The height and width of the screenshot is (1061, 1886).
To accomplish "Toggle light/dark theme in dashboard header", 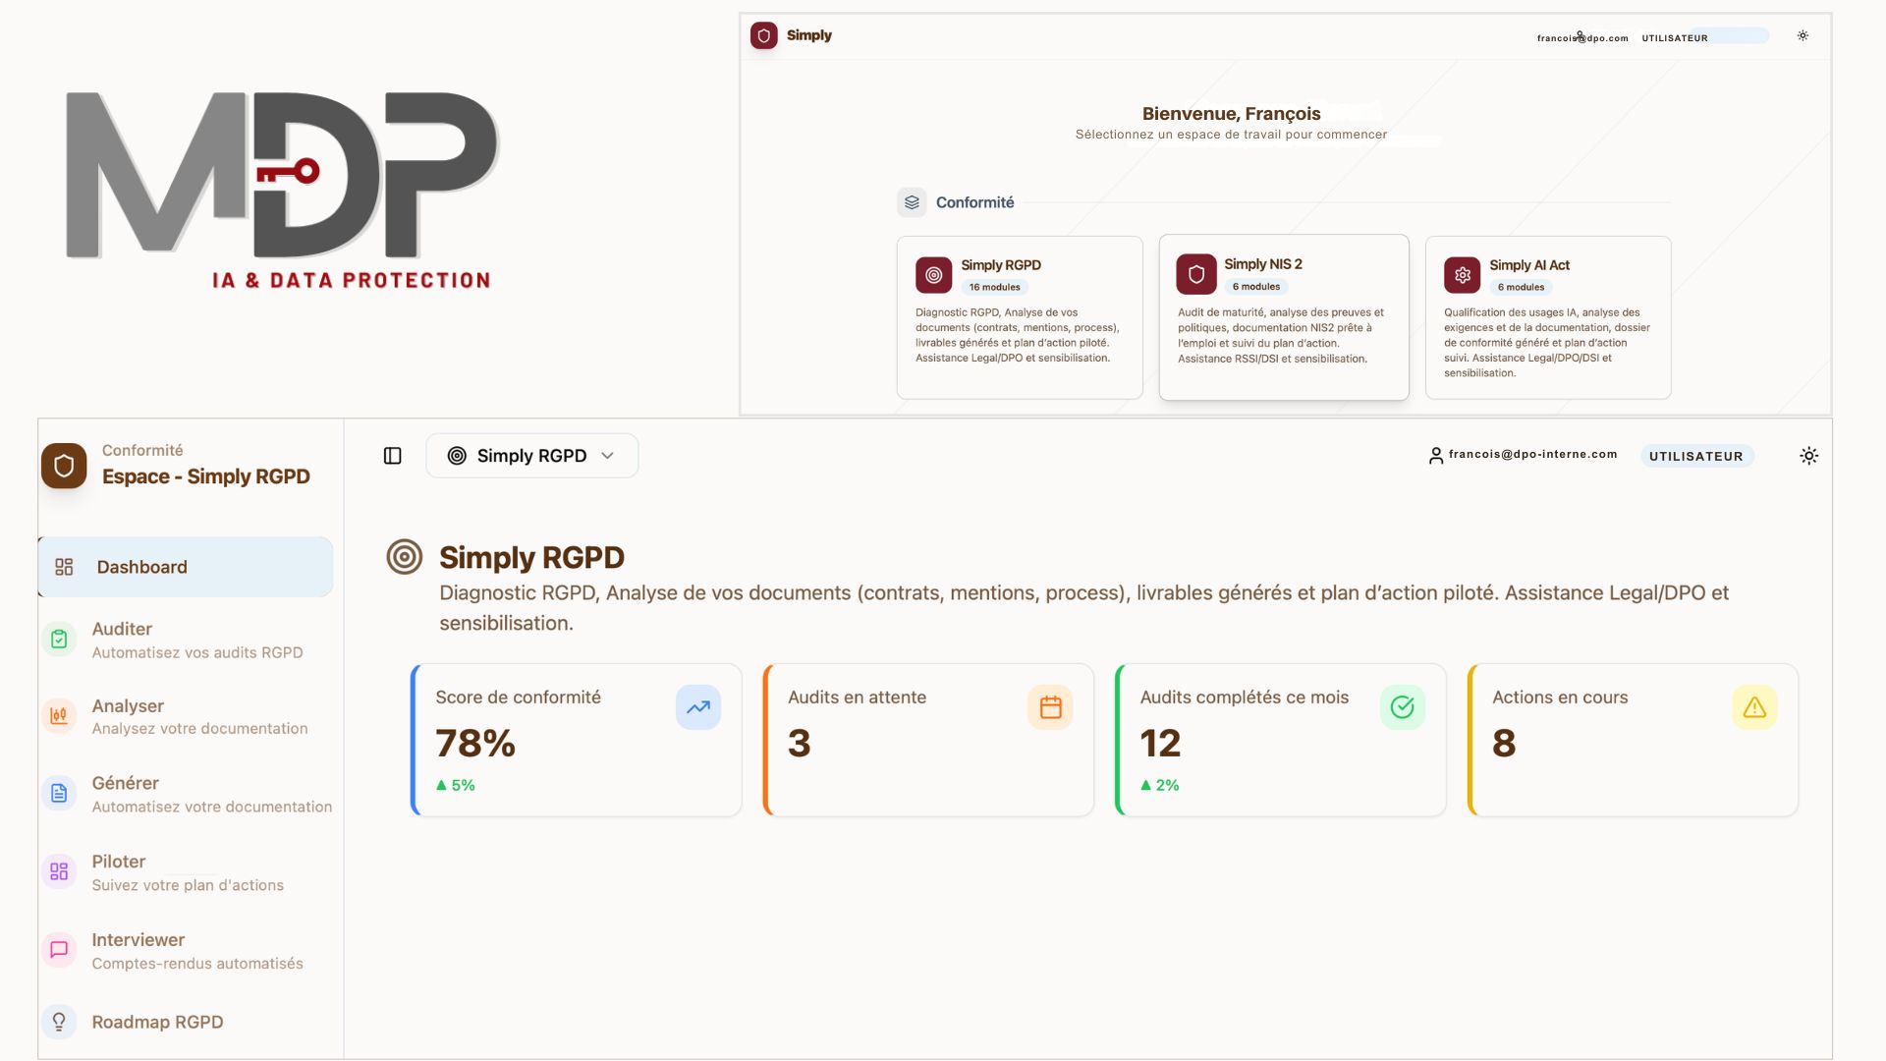I will pos(1808,456).
